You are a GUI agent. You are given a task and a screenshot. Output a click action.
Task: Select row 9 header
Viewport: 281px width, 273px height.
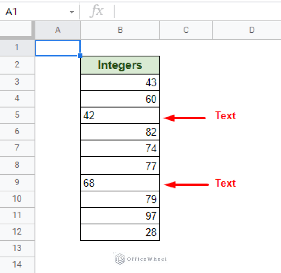pos(17,182)
